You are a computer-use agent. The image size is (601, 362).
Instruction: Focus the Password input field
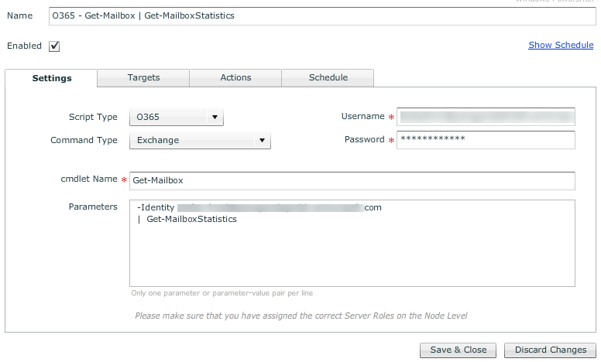(x=486, y=139)
